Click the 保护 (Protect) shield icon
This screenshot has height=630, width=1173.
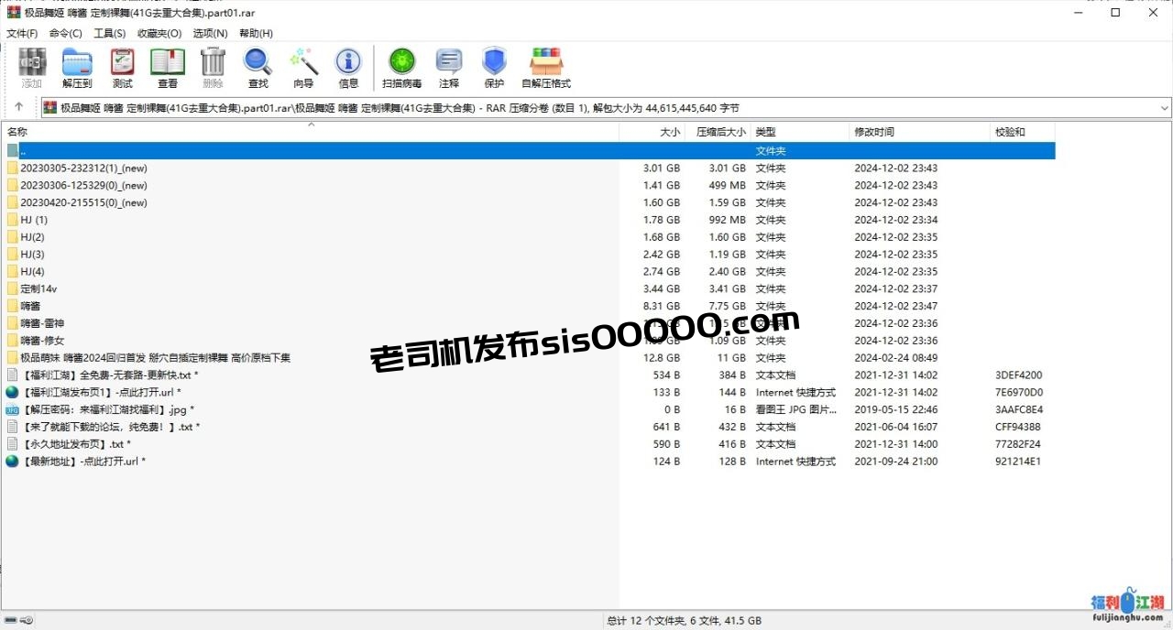point(494,68)
